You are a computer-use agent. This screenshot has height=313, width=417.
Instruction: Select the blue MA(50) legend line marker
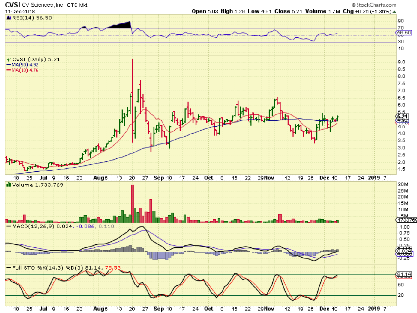(9, 65)
